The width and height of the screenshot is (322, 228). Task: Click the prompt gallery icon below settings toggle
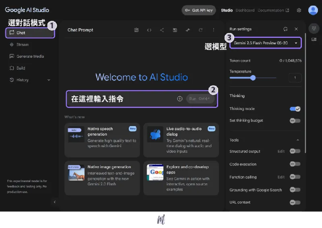[x=314, y=39]
